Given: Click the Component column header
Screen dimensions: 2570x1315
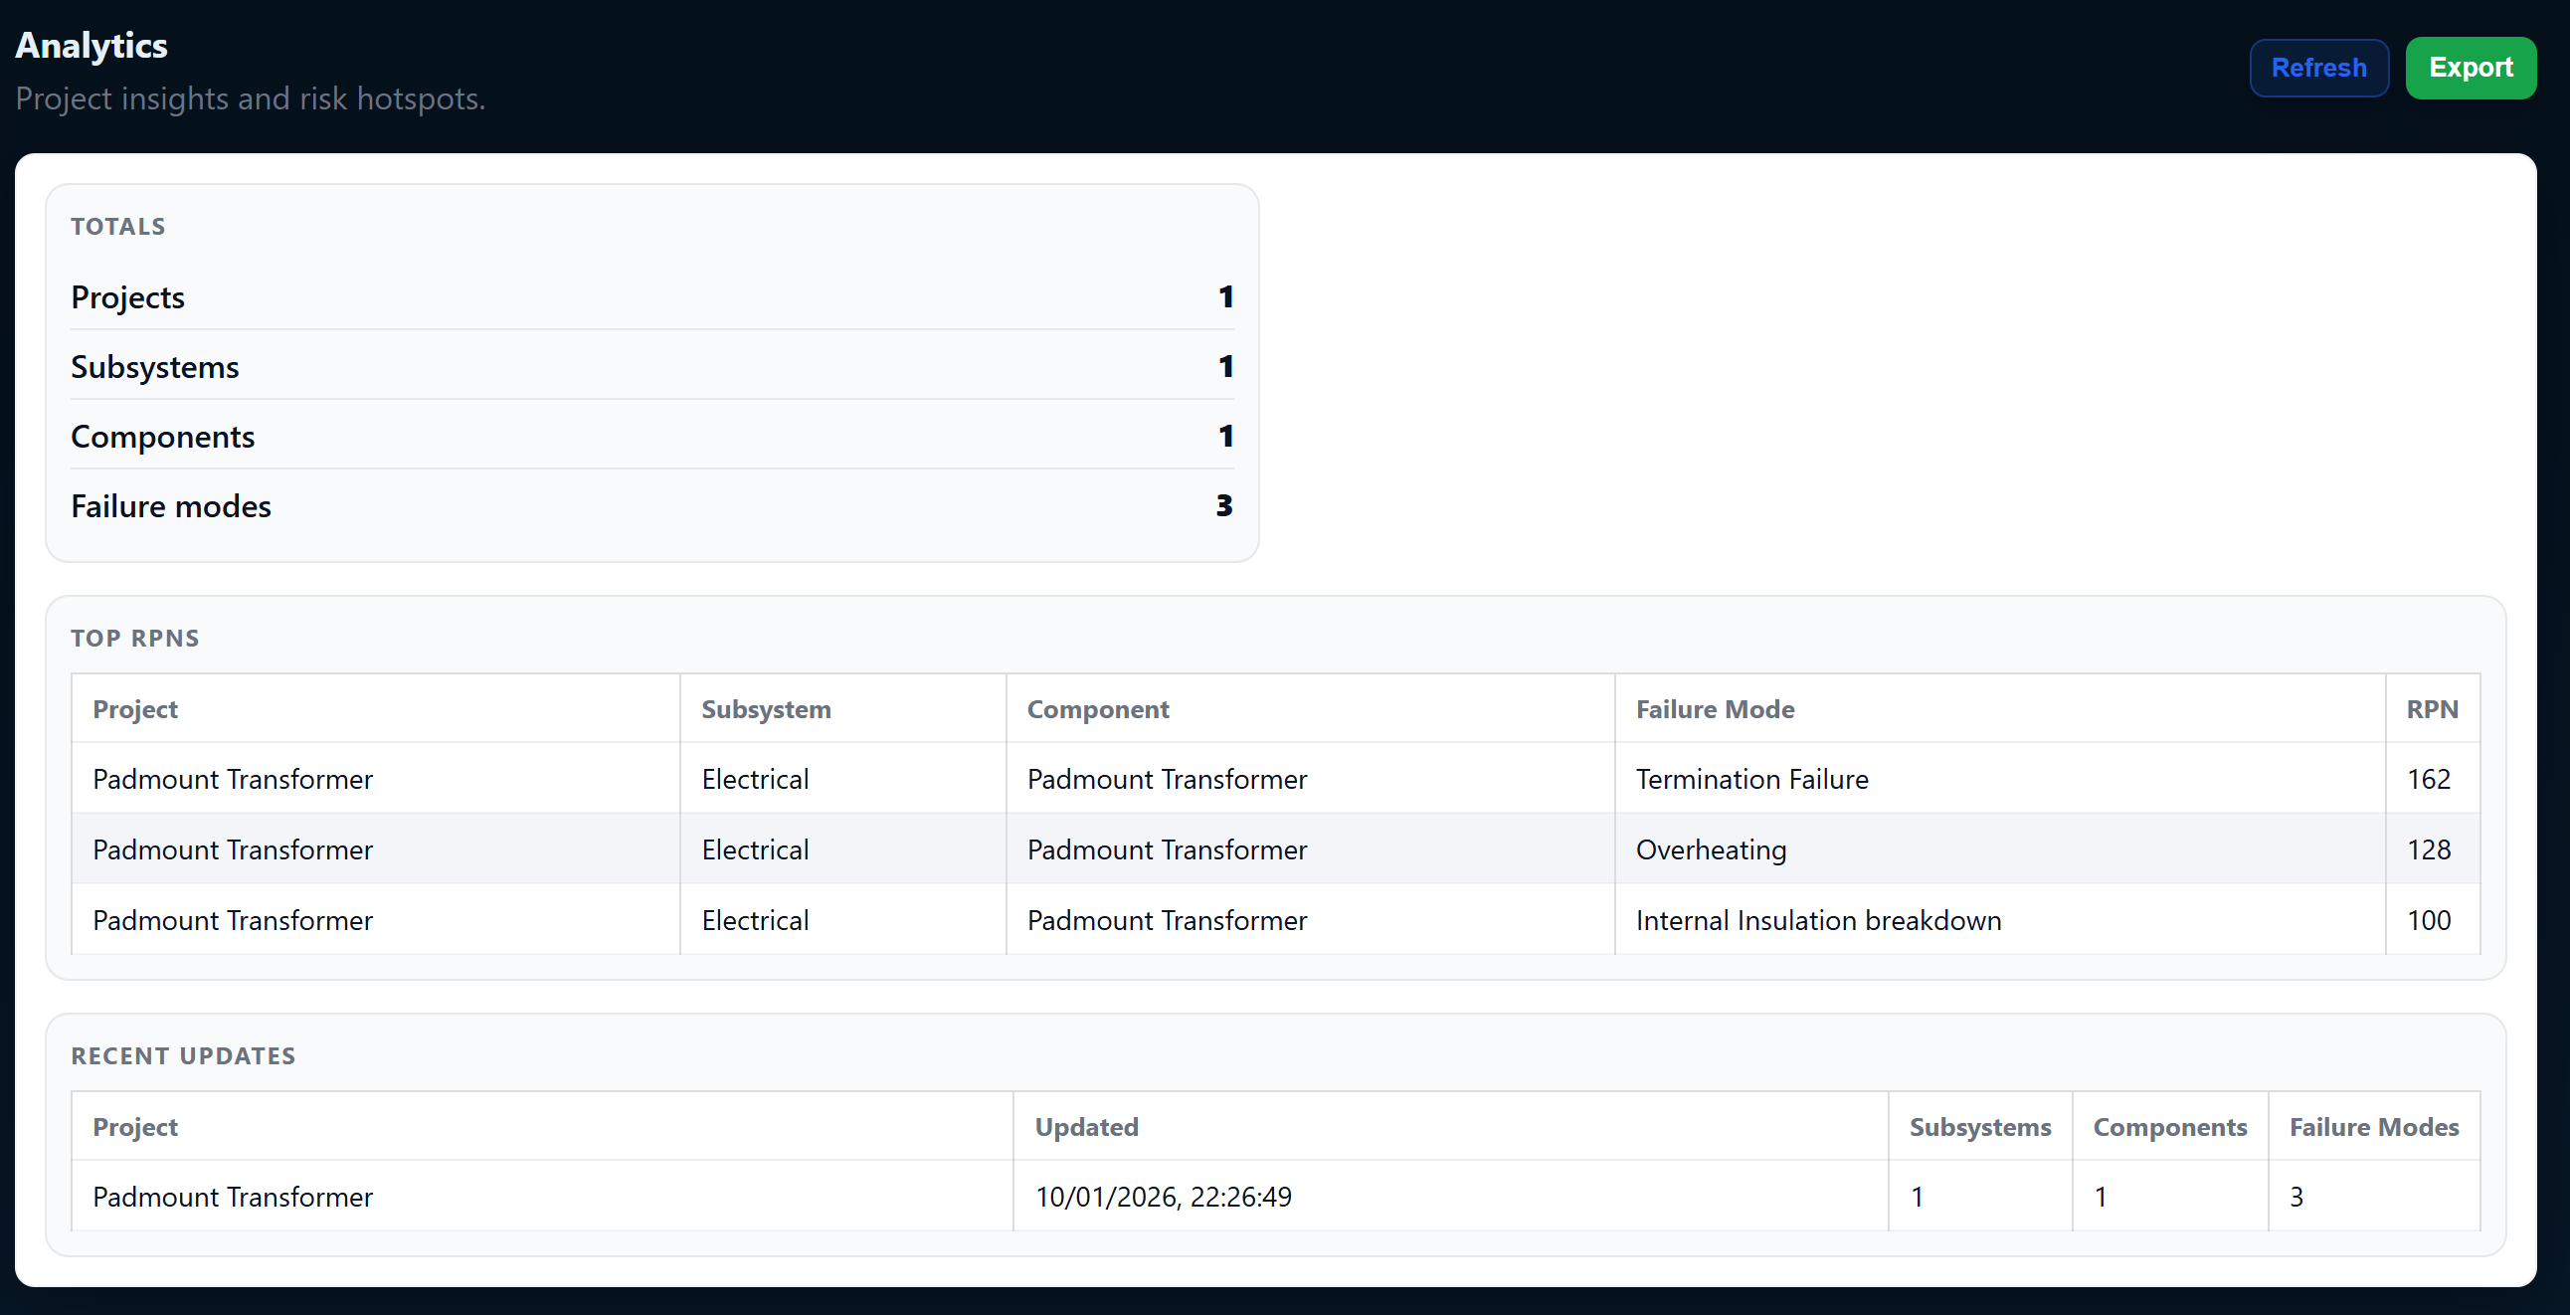Looking at the screenshot, I should click(1097, 709).
